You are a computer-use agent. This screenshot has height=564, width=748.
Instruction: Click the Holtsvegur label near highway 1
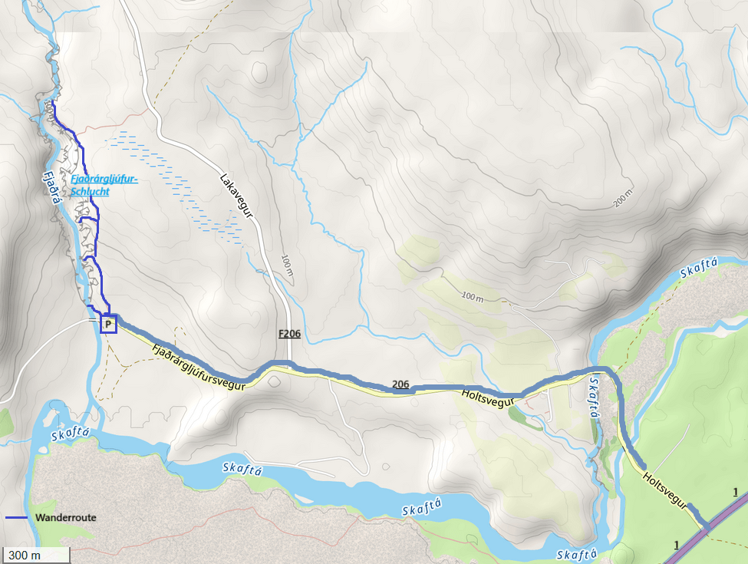[x=665, y=491]
